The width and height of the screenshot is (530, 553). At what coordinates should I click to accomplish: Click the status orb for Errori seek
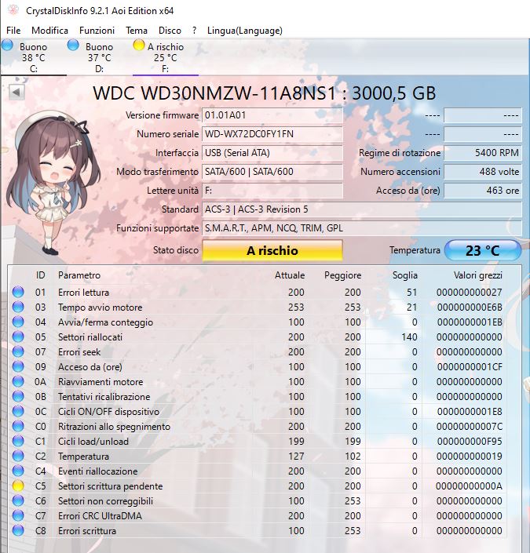pyautogui.click(x=18, y=351)
